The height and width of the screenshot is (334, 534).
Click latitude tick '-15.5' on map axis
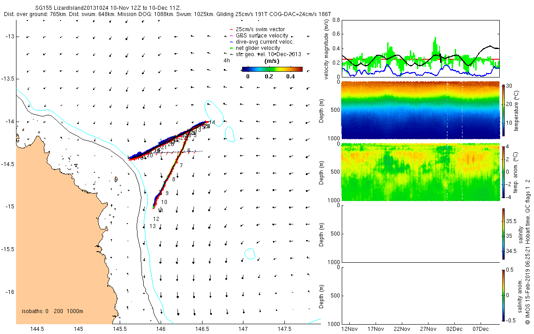coord(8,249)
